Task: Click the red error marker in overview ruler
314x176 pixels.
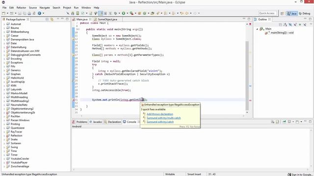Action: [x=250, y=100]
